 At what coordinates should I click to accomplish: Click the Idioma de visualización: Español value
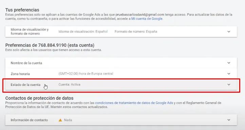[x=83, y=32]
